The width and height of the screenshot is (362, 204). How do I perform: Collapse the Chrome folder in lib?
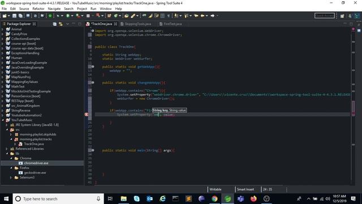(11, 159)
